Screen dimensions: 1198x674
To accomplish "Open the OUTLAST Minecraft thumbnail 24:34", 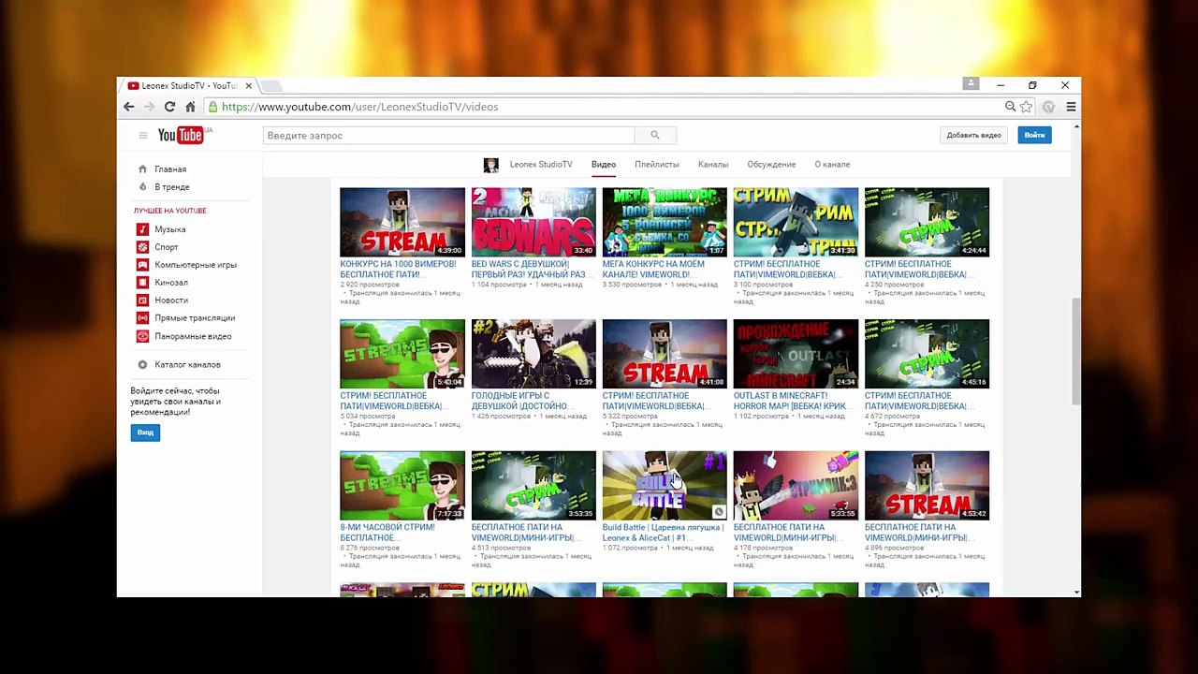I will (x=796, y=354).
